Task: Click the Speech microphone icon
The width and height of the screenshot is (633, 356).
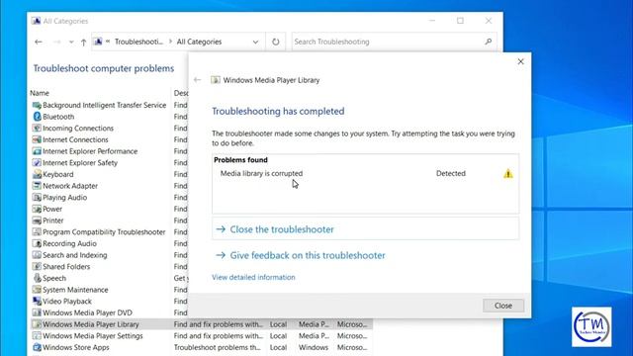Action: tap(37, 278)
